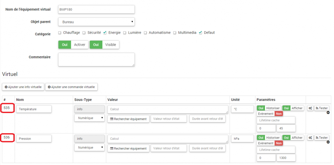
Task: Edit the maximum value 45 field
Action: click(286, 128)
